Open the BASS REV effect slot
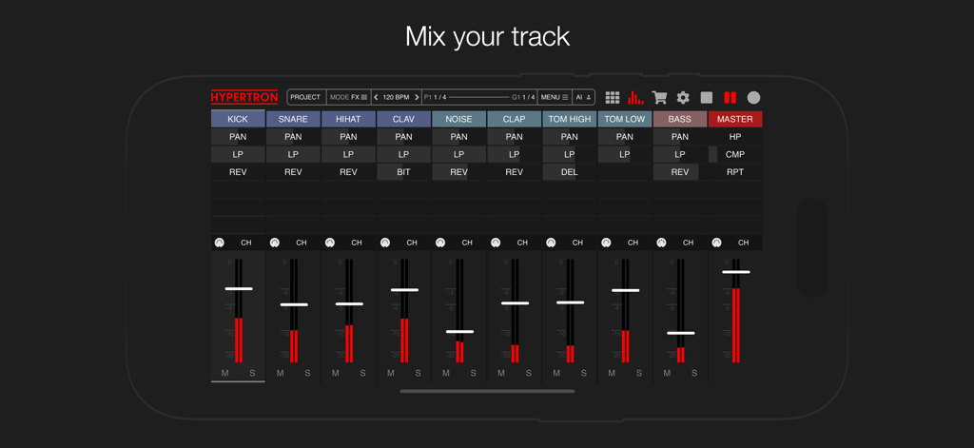Screen dimensions: 974x448 (680, 171)
